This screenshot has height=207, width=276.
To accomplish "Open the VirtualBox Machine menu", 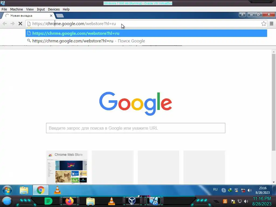I will 16,9.
